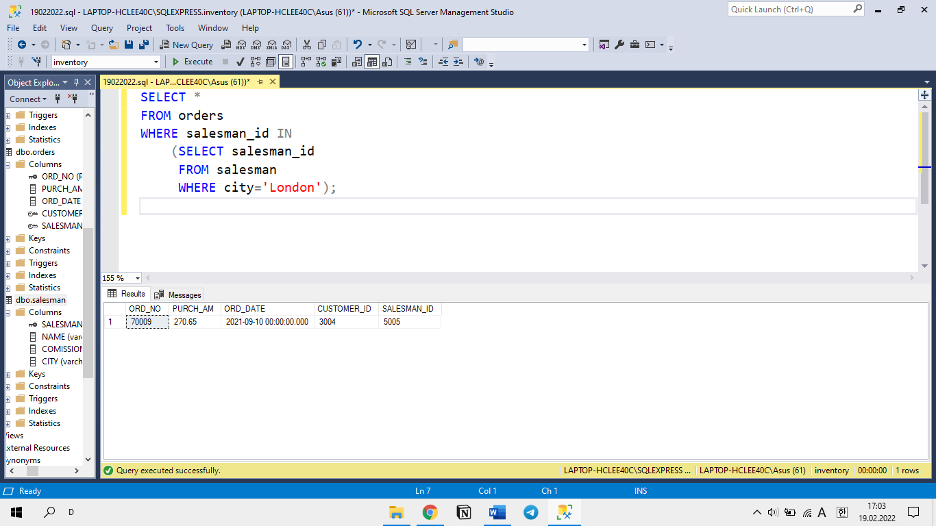936x526 pixels.
Task: Toggle Auto Hide pin of Object Explorer
Action: pyautogui.click(x=76, y=82)
